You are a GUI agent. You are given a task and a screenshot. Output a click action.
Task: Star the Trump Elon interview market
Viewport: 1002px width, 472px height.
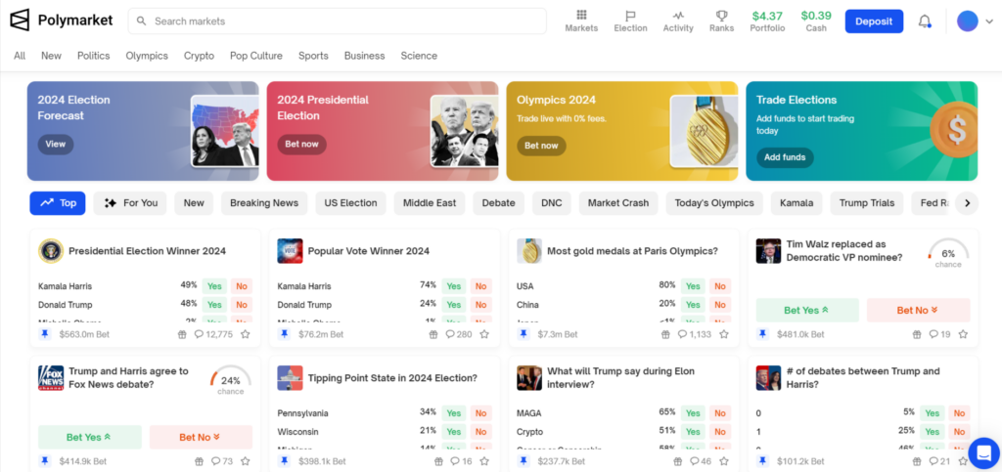724,461
